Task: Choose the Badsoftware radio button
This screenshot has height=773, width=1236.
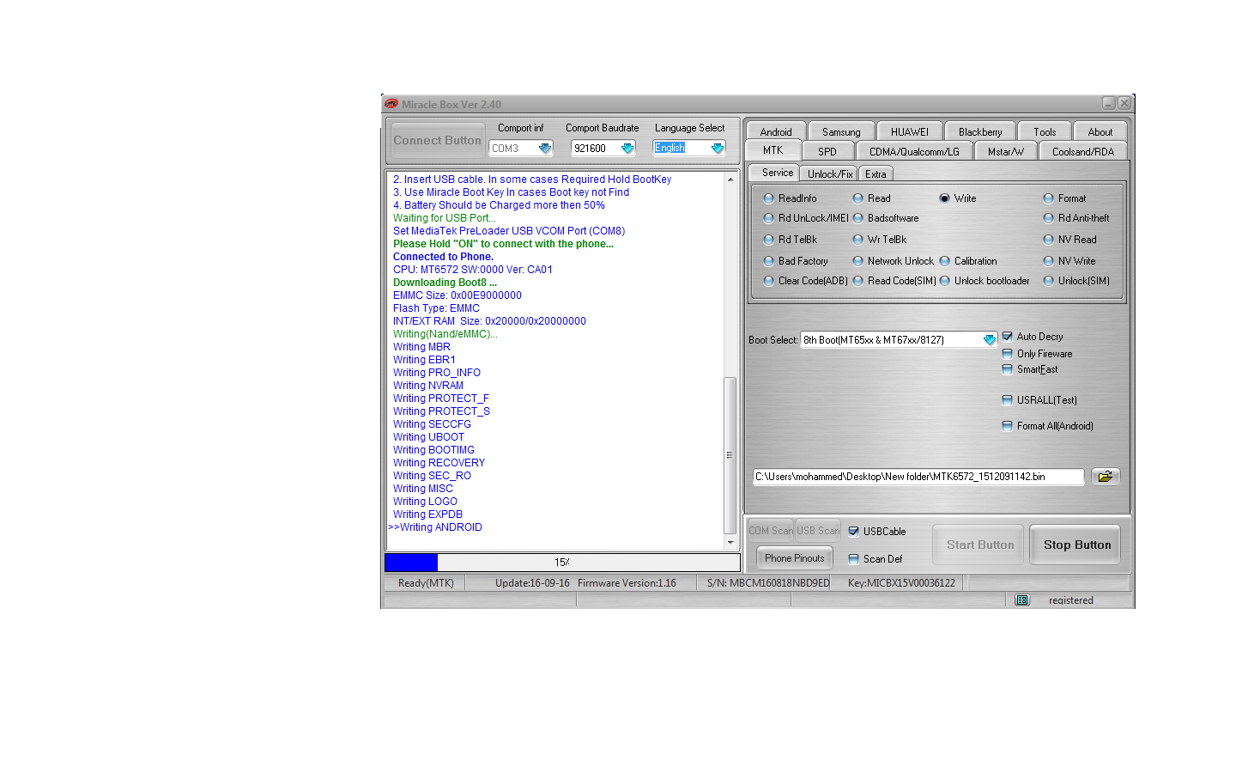Action: (x=857, y=218)
